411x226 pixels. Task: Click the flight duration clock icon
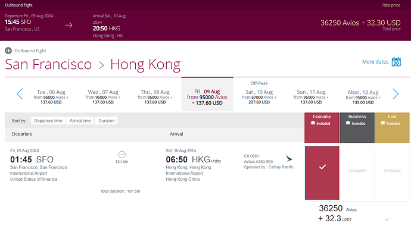[x=122, y=154]
